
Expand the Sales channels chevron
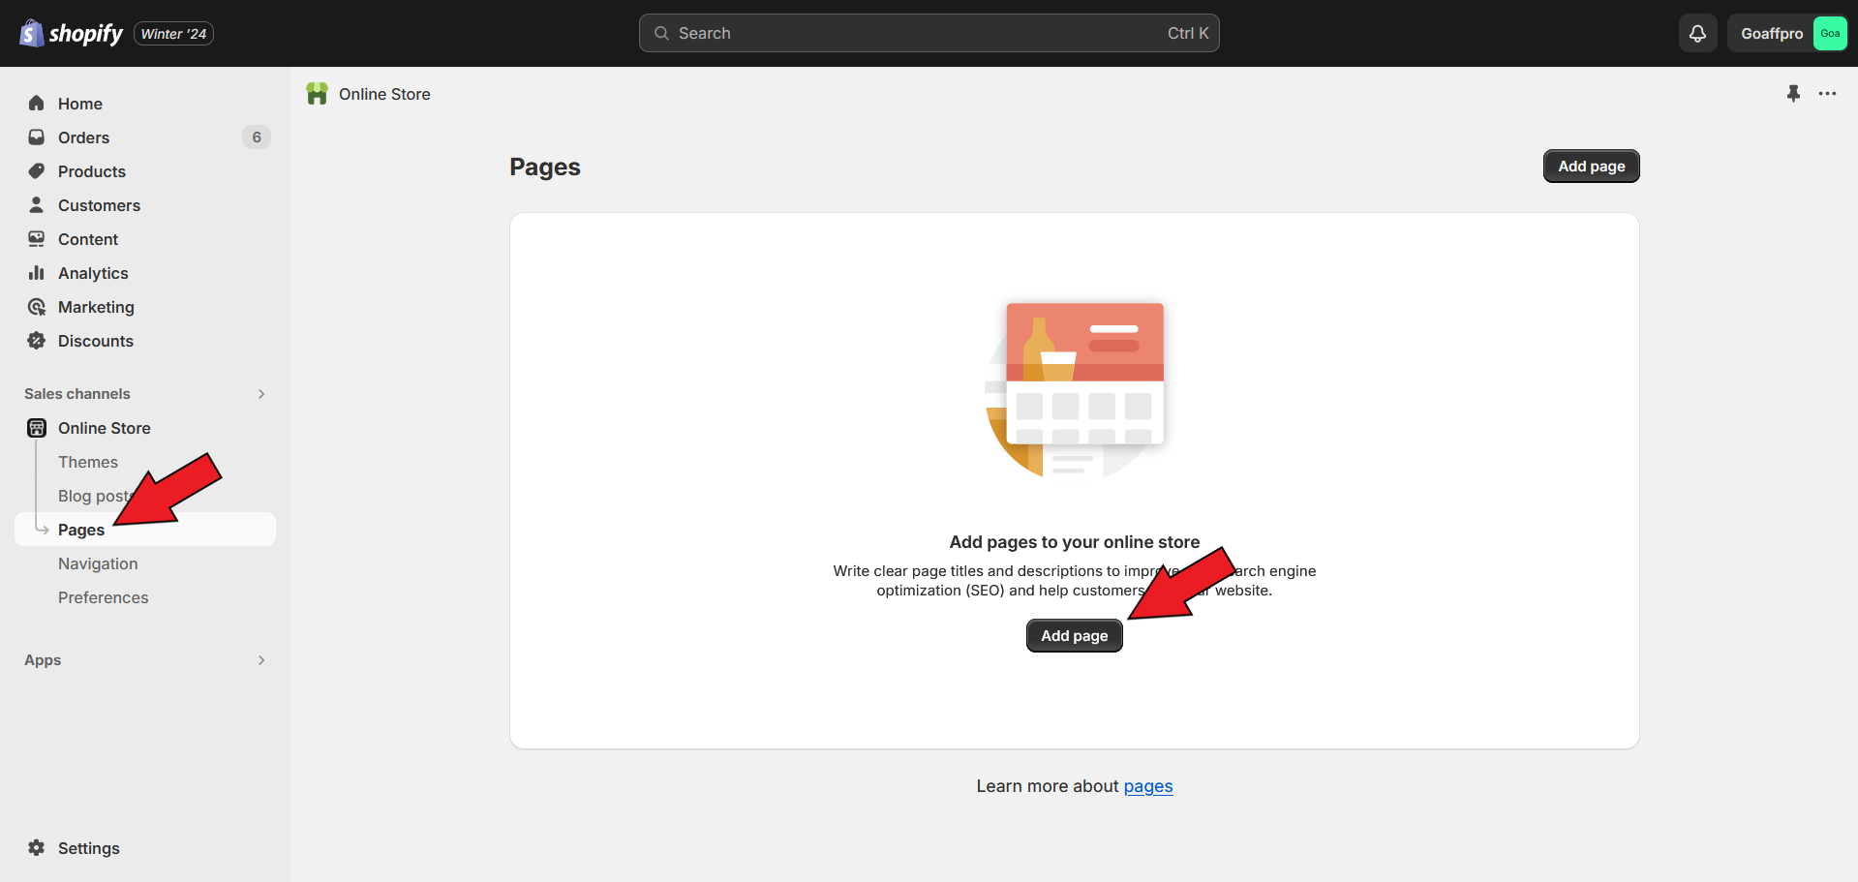[261, 394]
